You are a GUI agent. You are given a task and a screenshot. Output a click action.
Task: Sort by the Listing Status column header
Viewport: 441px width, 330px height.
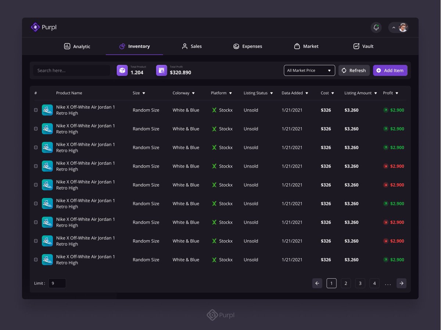pyautogui.click(x=258, y=93)
